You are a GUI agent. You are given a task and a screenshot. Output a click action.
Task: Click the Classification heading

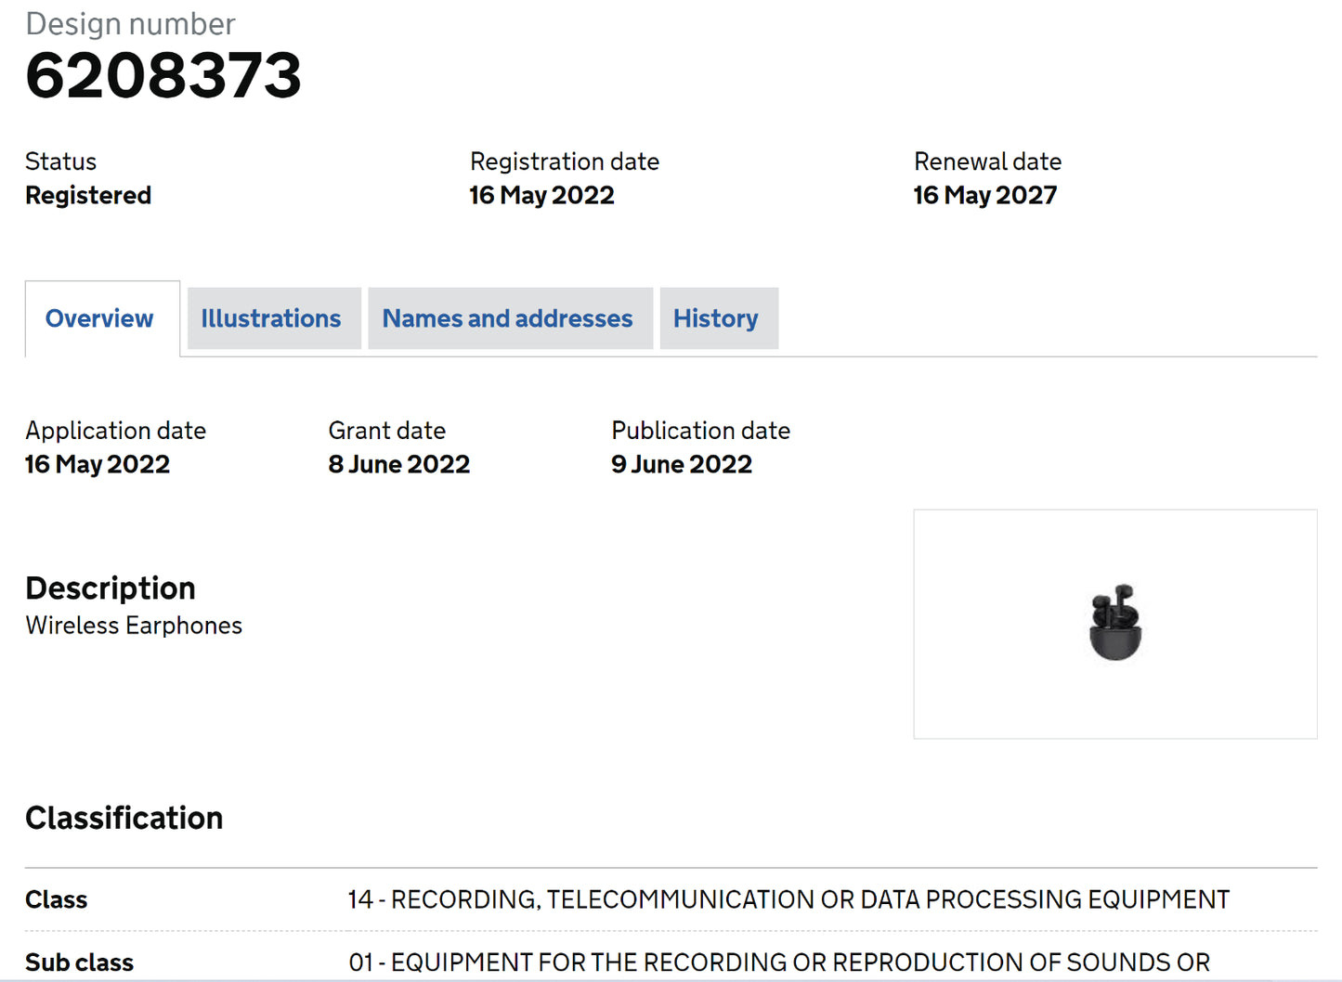(x=124, y=818)
